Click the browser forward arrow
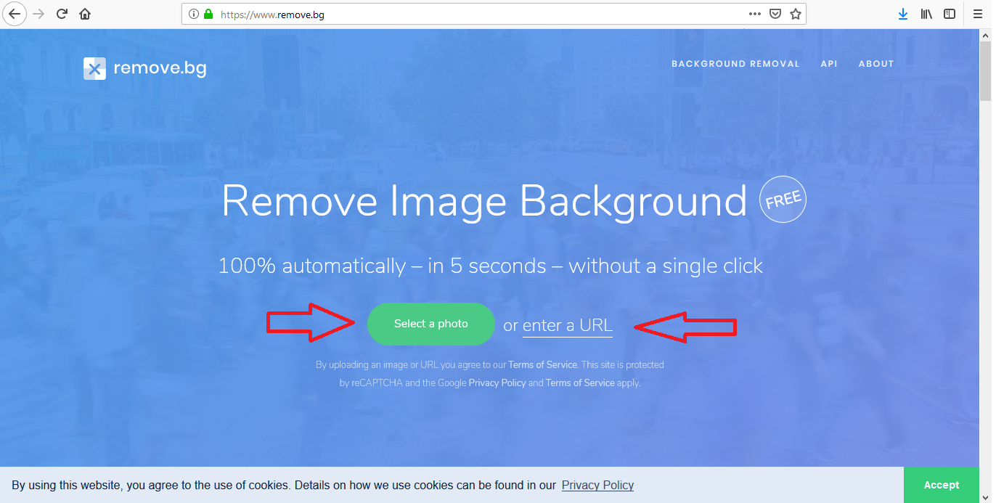Image resolution: width=996 pixels, height=503 pixels. [39, 14]
